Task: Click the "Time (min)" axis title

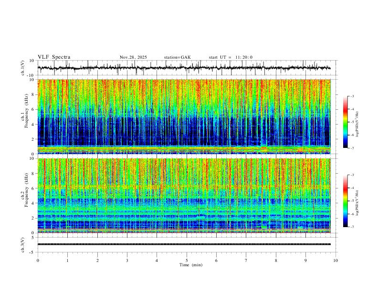Action: (x=191, y=265)
